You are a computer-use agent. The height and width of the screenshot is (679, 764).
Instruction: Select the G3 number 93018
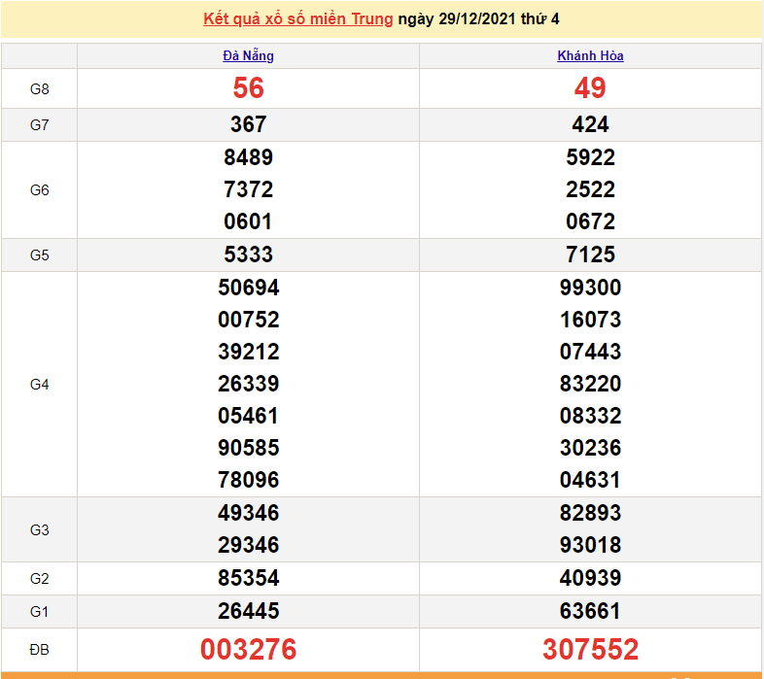click(590, 545)
